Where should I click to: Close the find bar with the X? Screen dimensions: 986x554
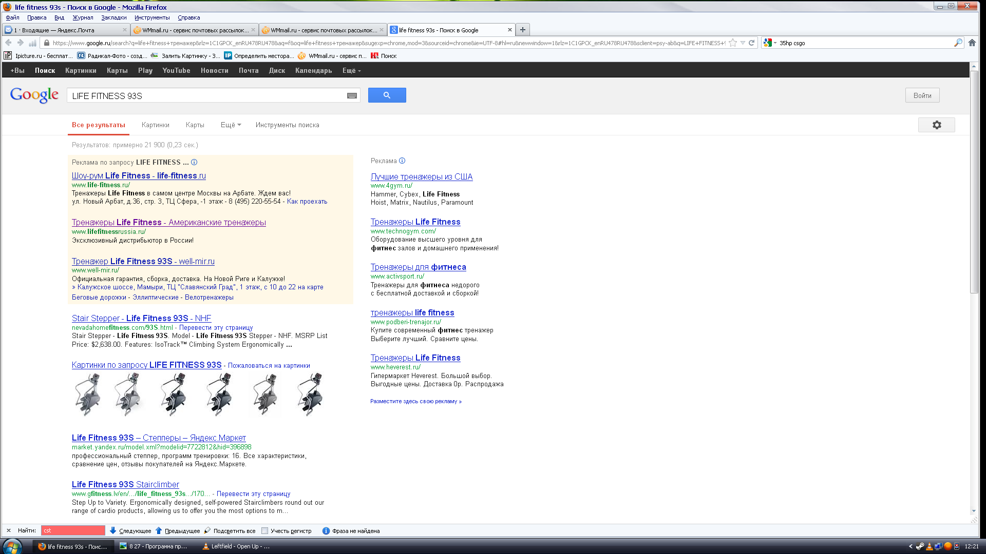[8, 531]
